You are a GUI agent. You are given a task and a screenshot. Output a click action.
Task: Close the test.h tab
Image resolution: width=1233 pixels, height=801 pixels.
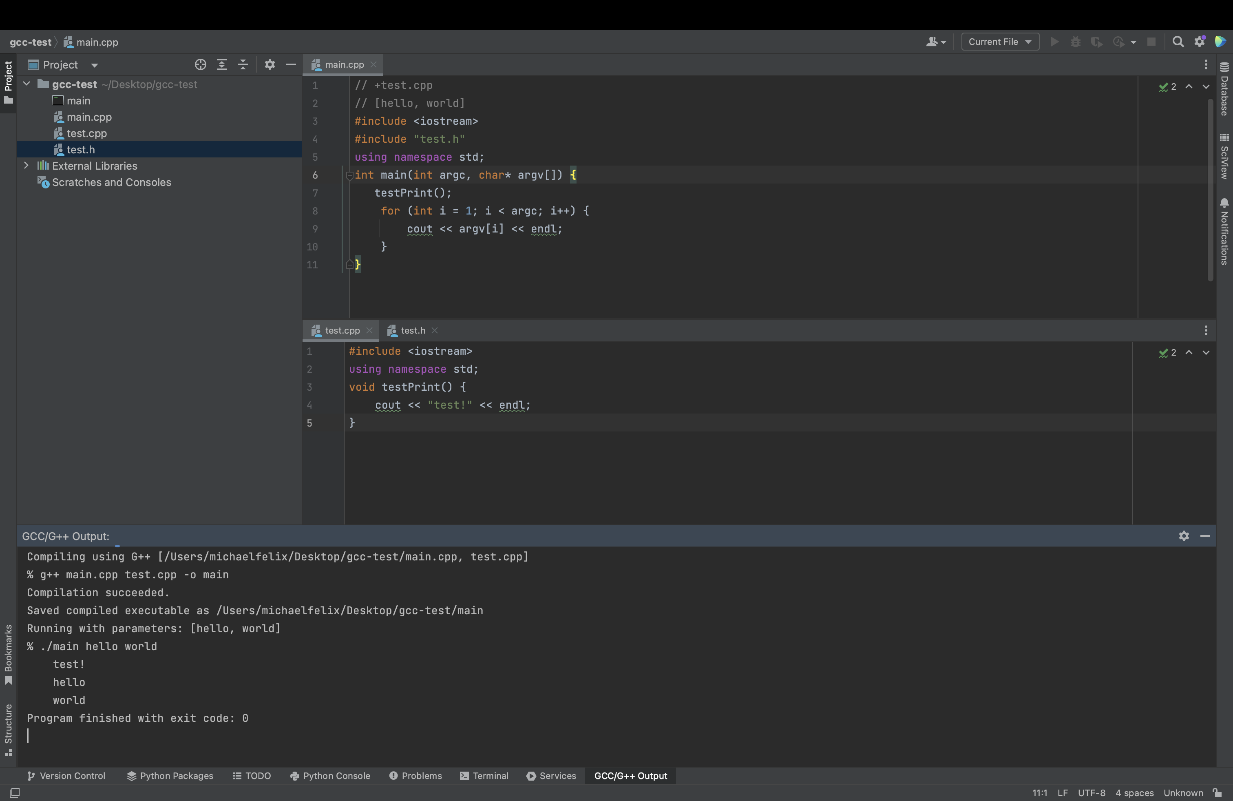435,330
